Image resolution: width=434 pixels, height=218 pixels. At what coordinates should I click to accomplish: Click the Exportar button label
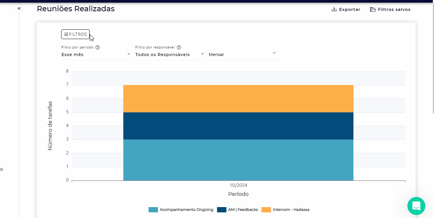click(x=350, y=9)
